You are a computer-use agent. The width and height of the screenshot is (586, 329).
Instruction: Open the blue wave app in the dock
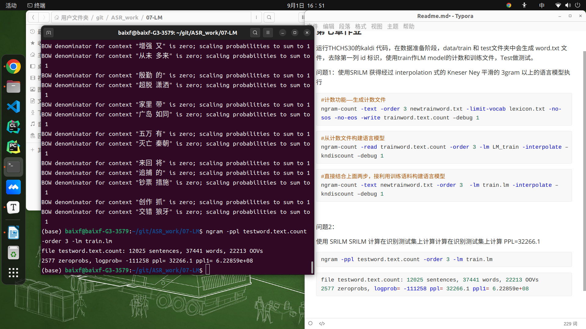point(13,187)
